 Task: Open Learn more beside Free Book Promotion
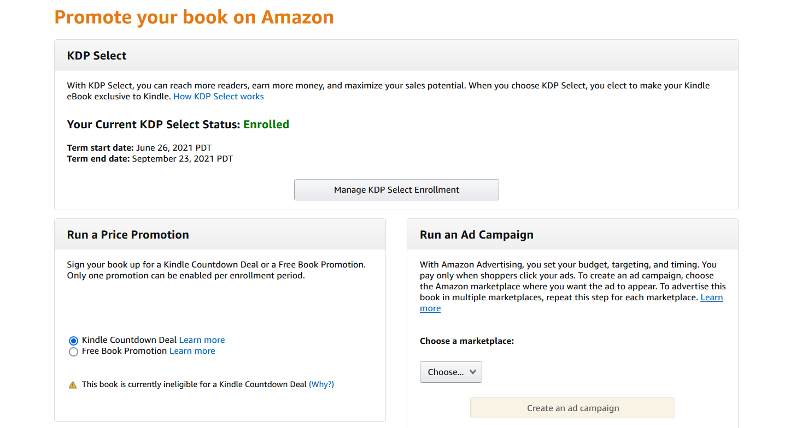(x=192, y=351)
